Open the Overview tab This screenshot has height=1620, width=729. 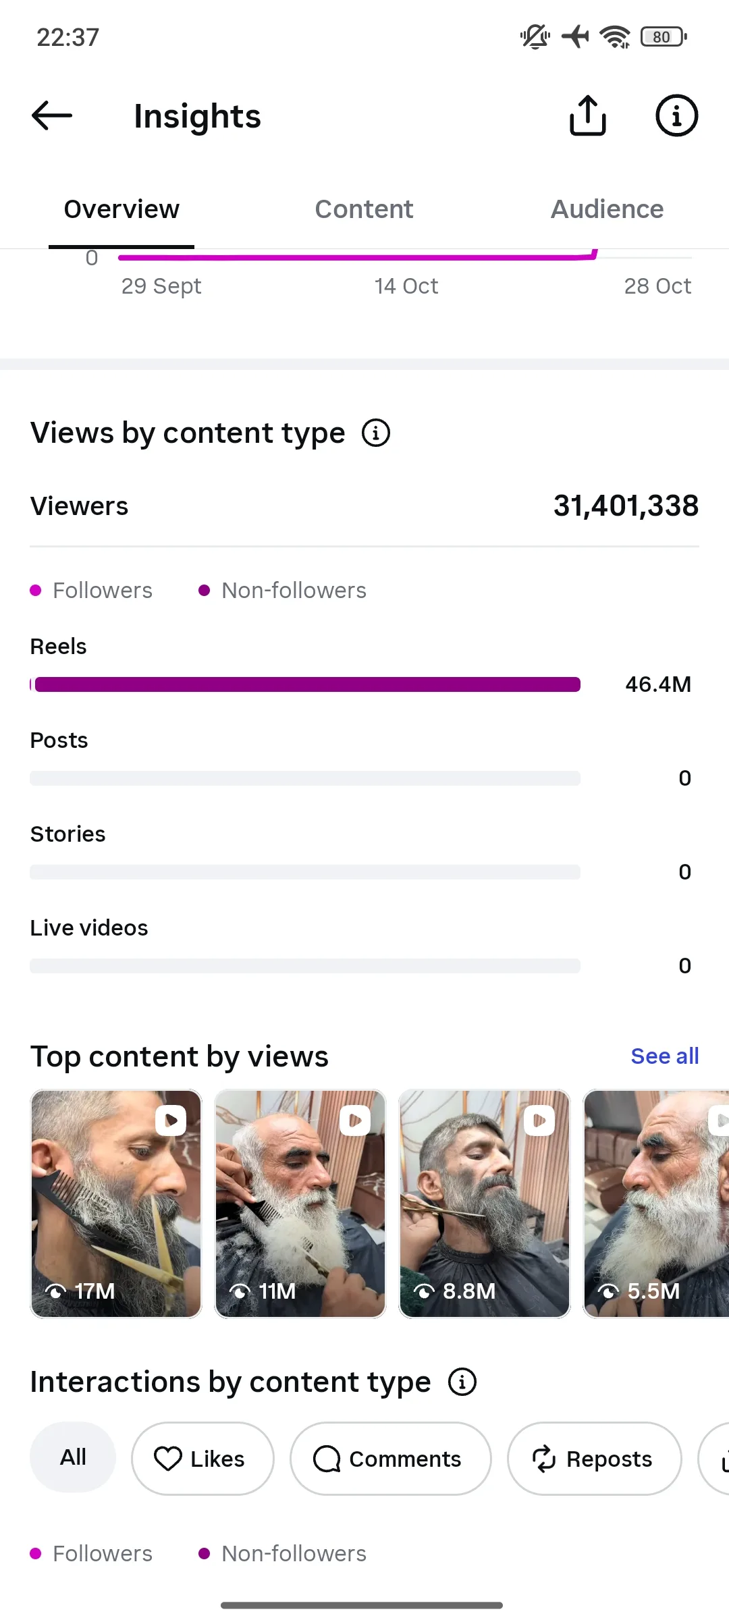[x=122, y=209]
